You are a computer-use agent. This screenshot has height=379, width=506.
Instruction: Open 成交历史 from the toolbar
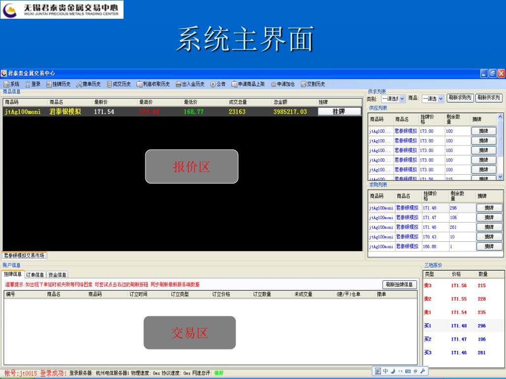coord(119,84)
